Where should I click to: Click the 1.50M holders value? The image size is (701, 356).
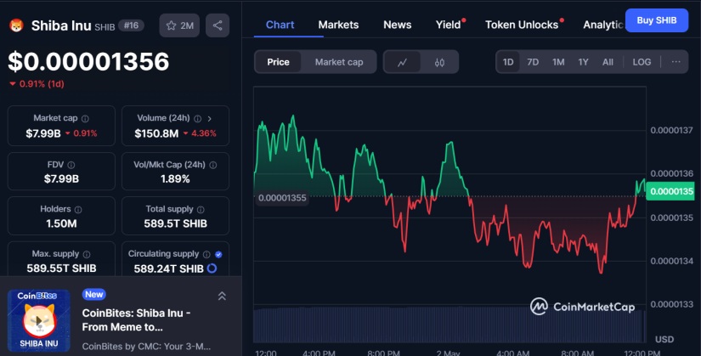coord(61,223)
